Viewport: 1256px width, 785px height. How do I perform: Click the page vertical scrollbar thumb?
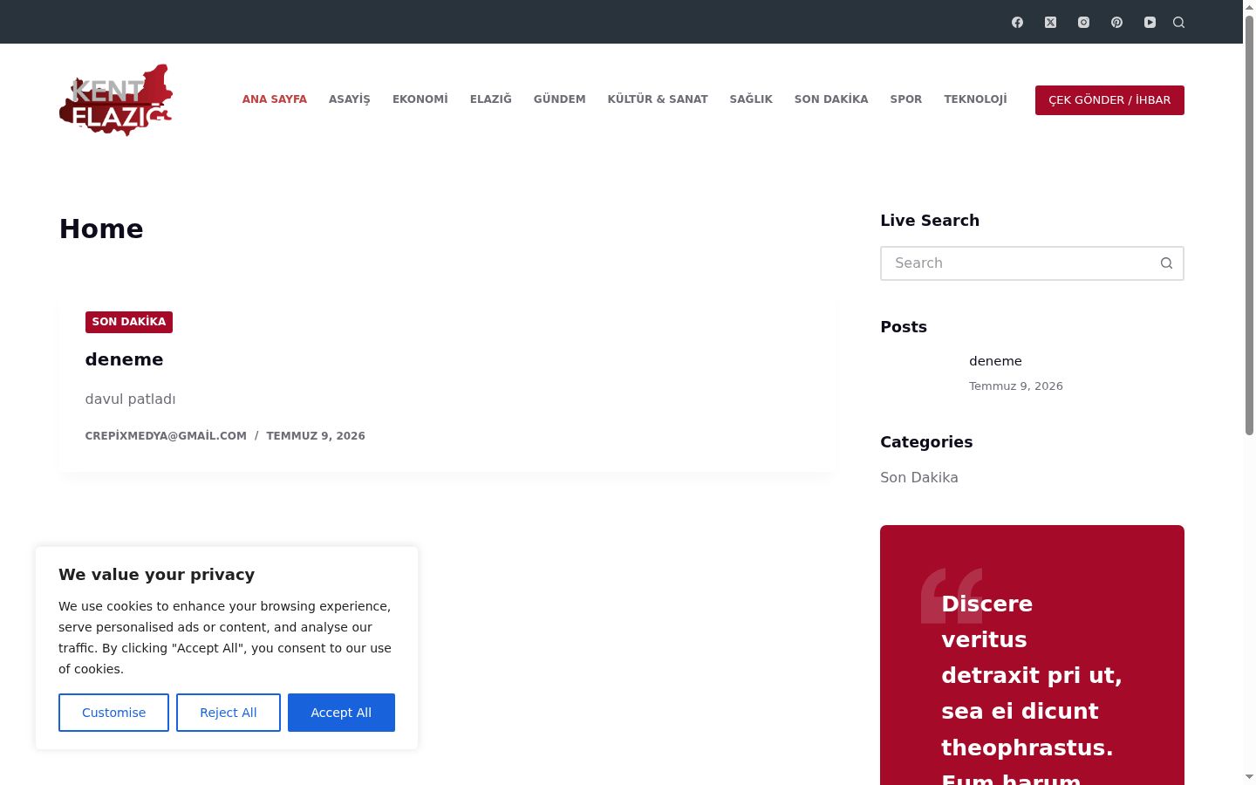[x=1249, y=224]
